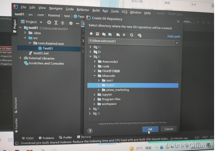Hide the Project panel with minus icon
The image size is (217, 151).
78,24
